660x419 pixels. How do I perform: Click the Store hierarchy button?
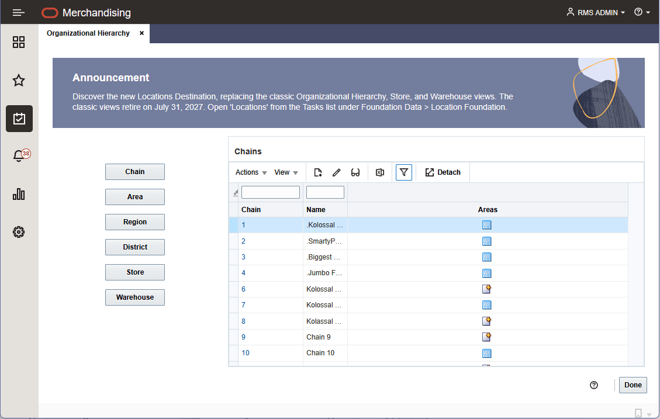click(134, 272)
